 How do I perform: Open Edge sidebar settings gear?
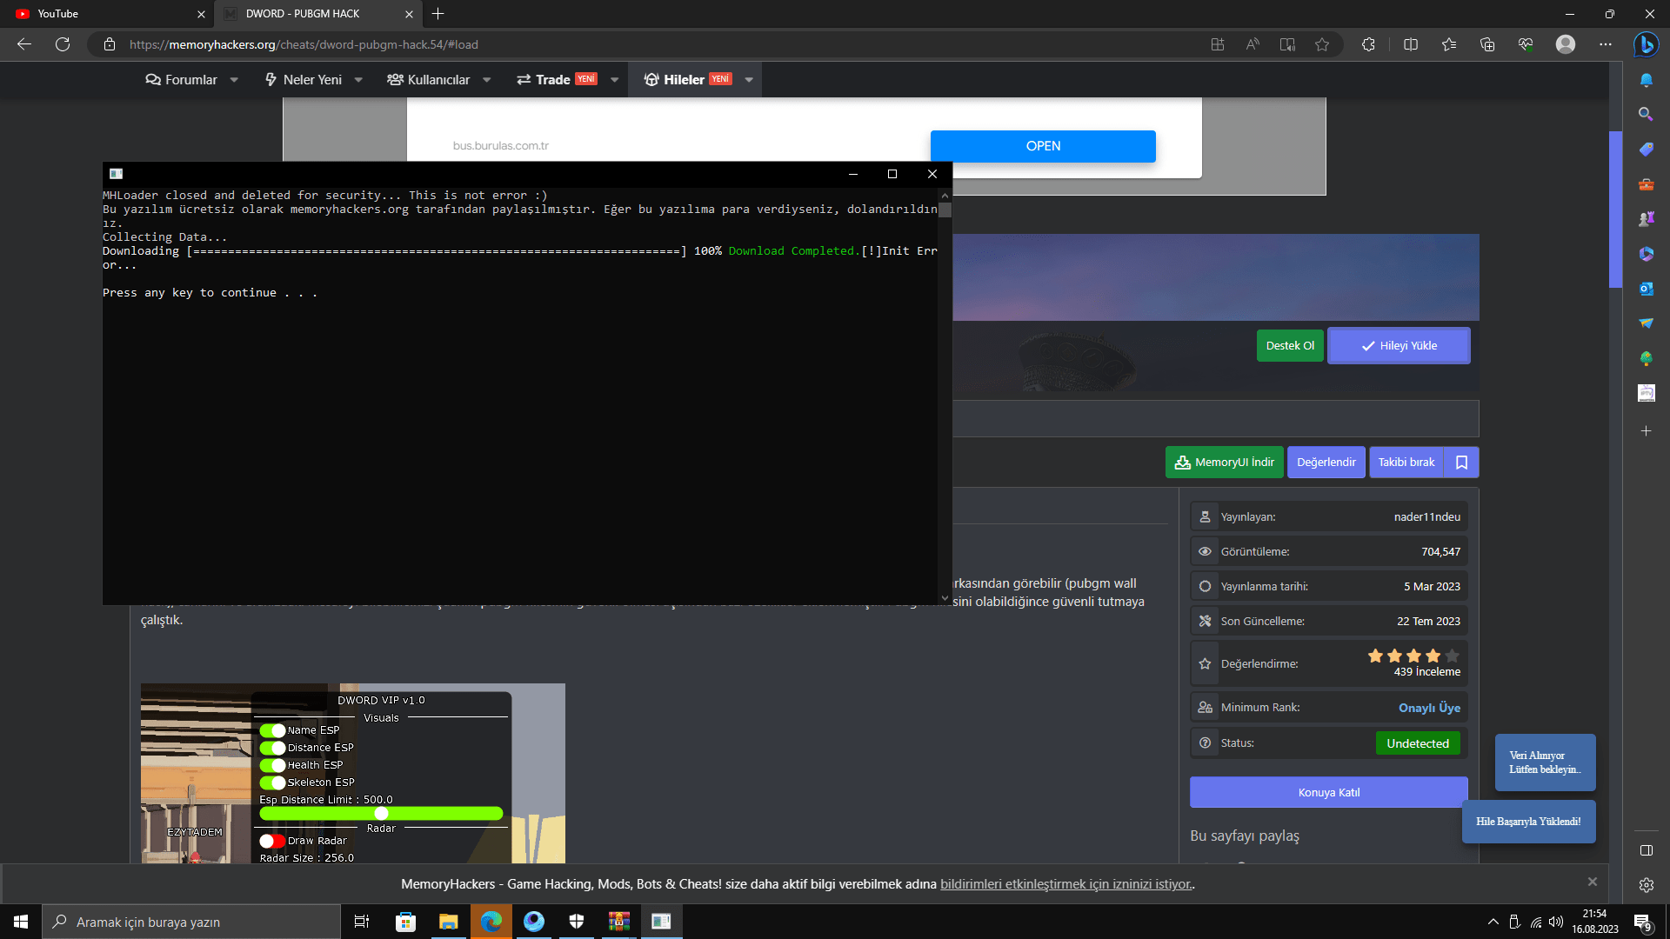tap(1647, 885)
